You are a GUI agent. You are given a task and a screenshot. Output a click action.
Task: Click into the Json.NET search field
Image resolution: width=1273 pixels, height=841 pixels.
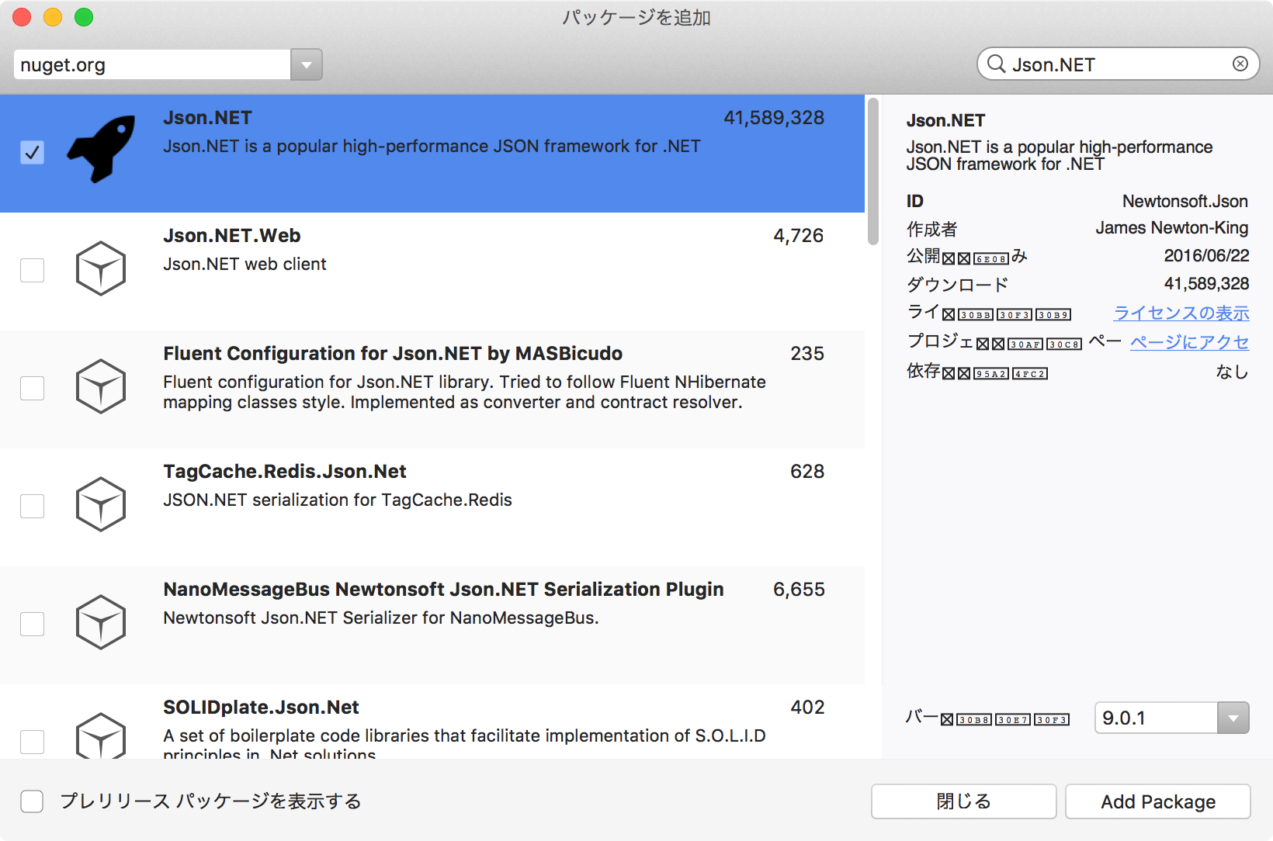click(1118, 64)
